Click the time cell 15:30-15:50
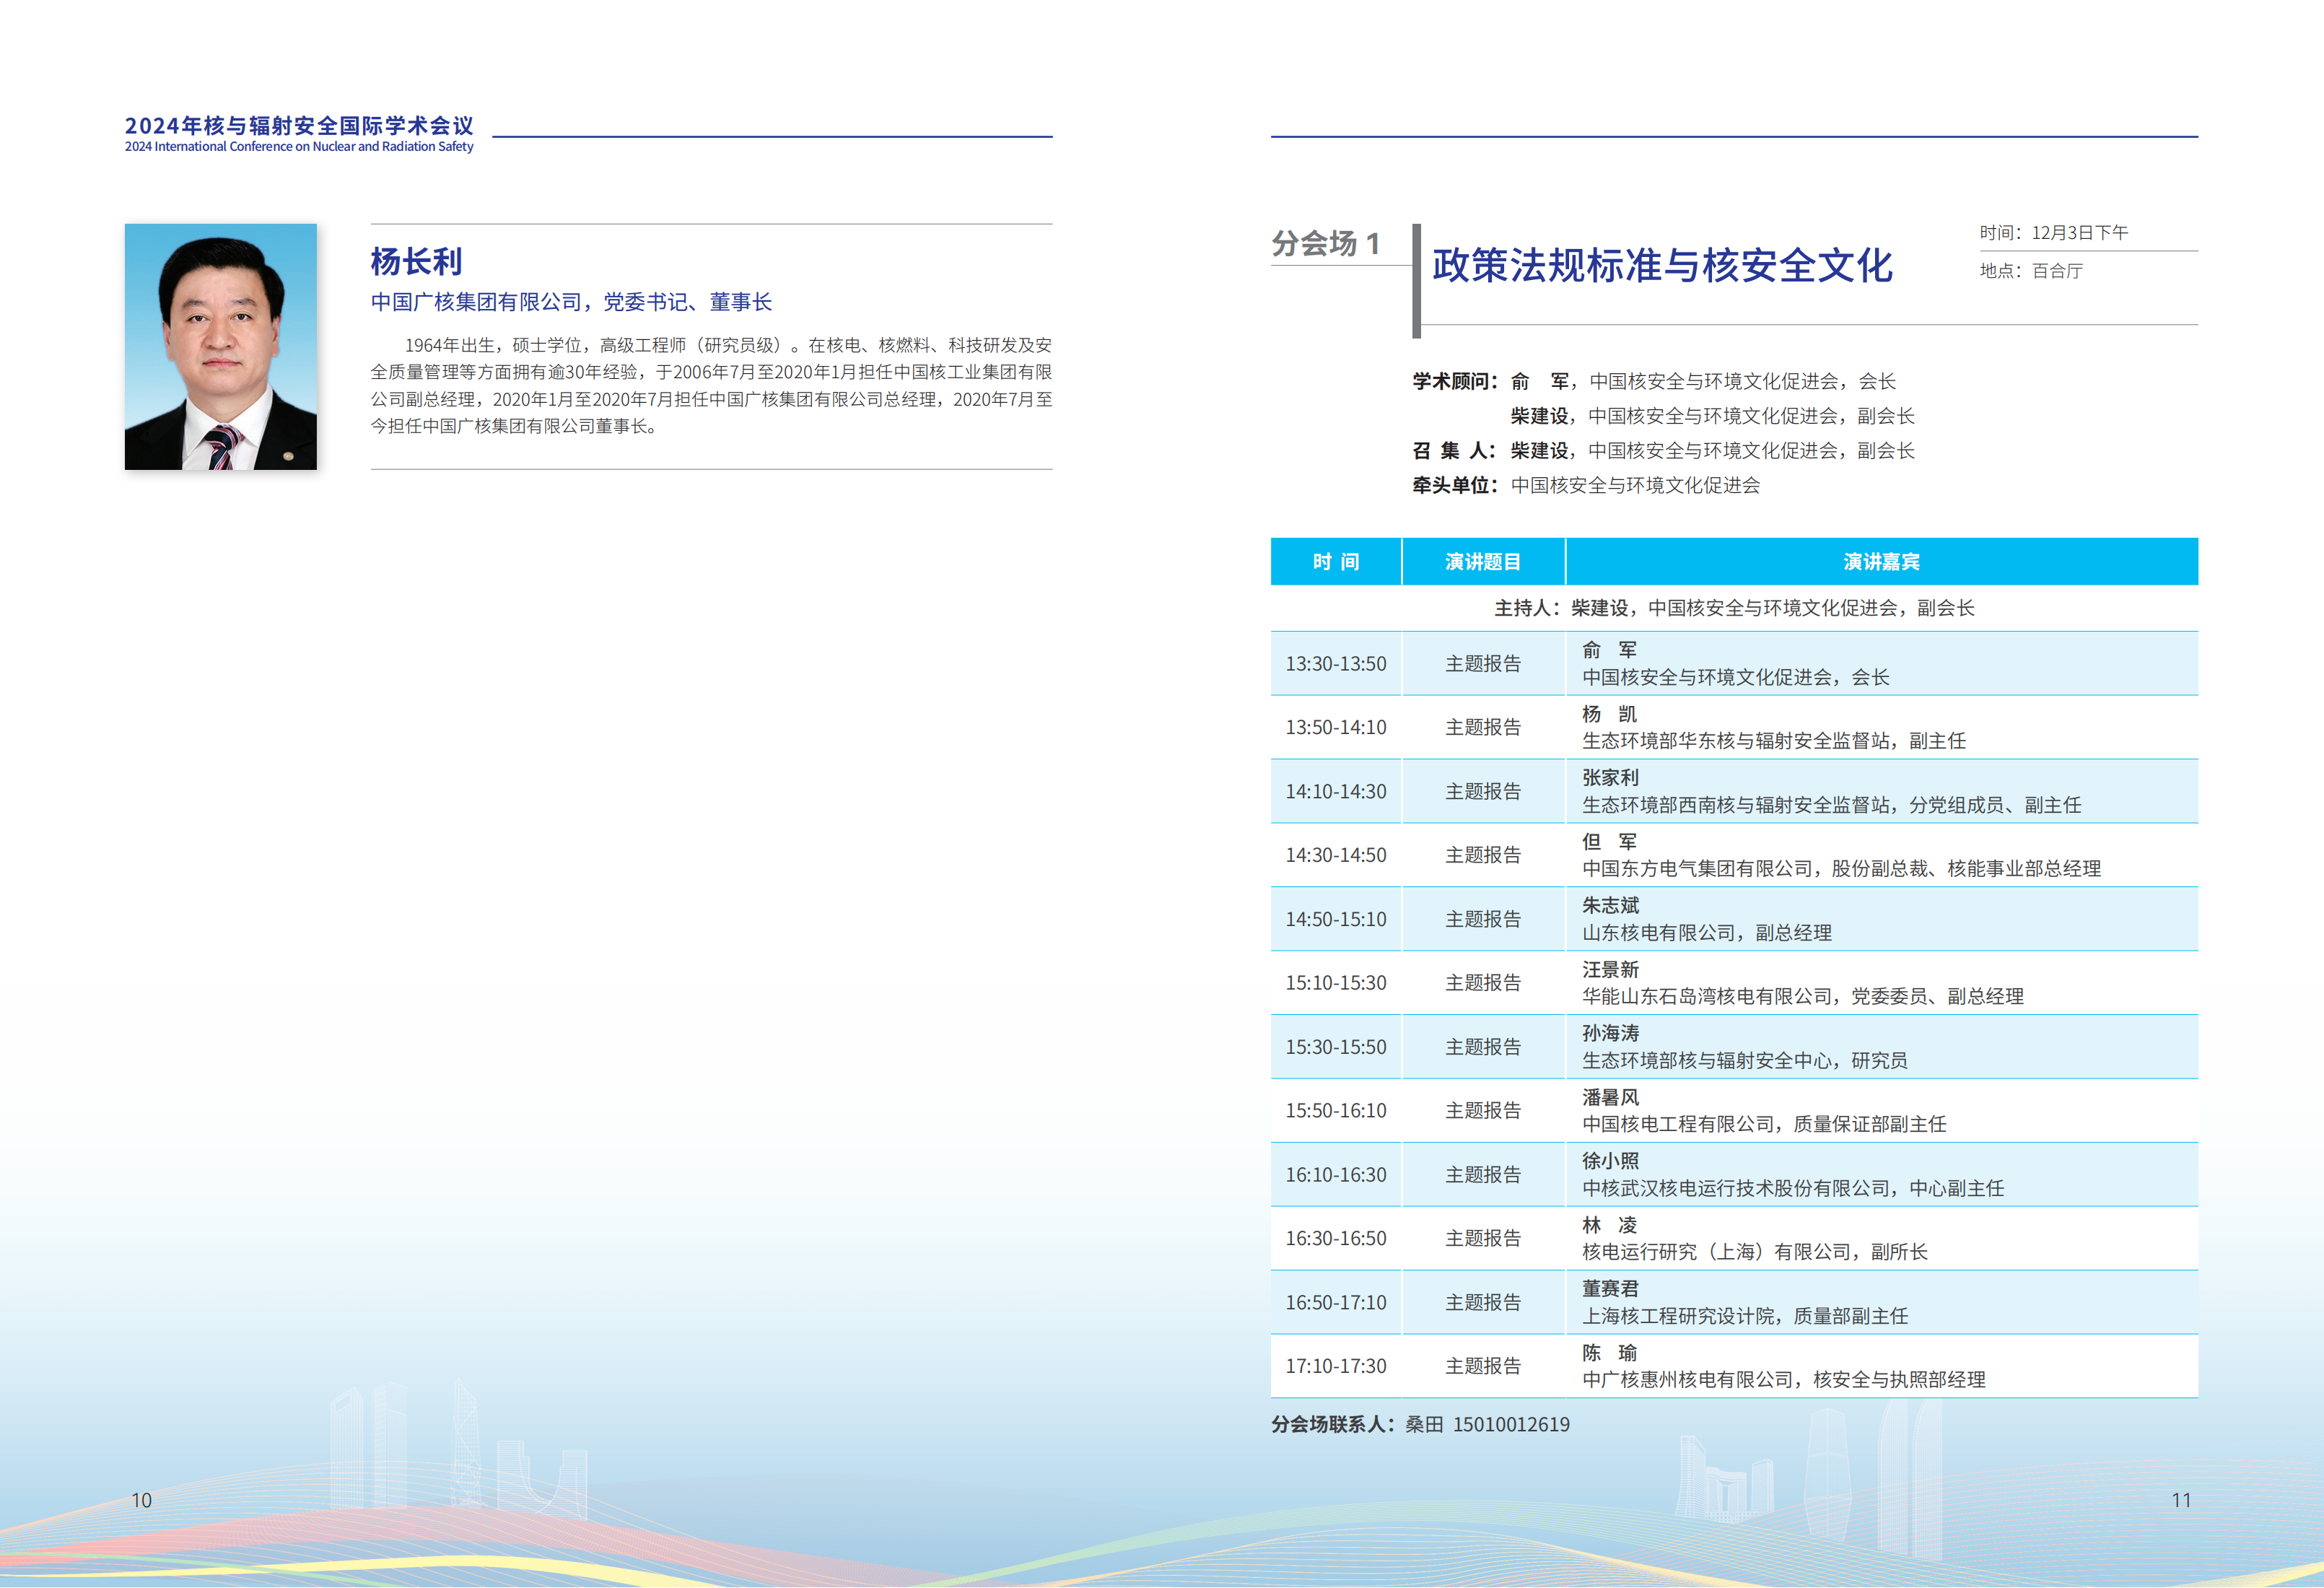This screenshot has height=1588, width=2324. (x=1336, y=1047)
